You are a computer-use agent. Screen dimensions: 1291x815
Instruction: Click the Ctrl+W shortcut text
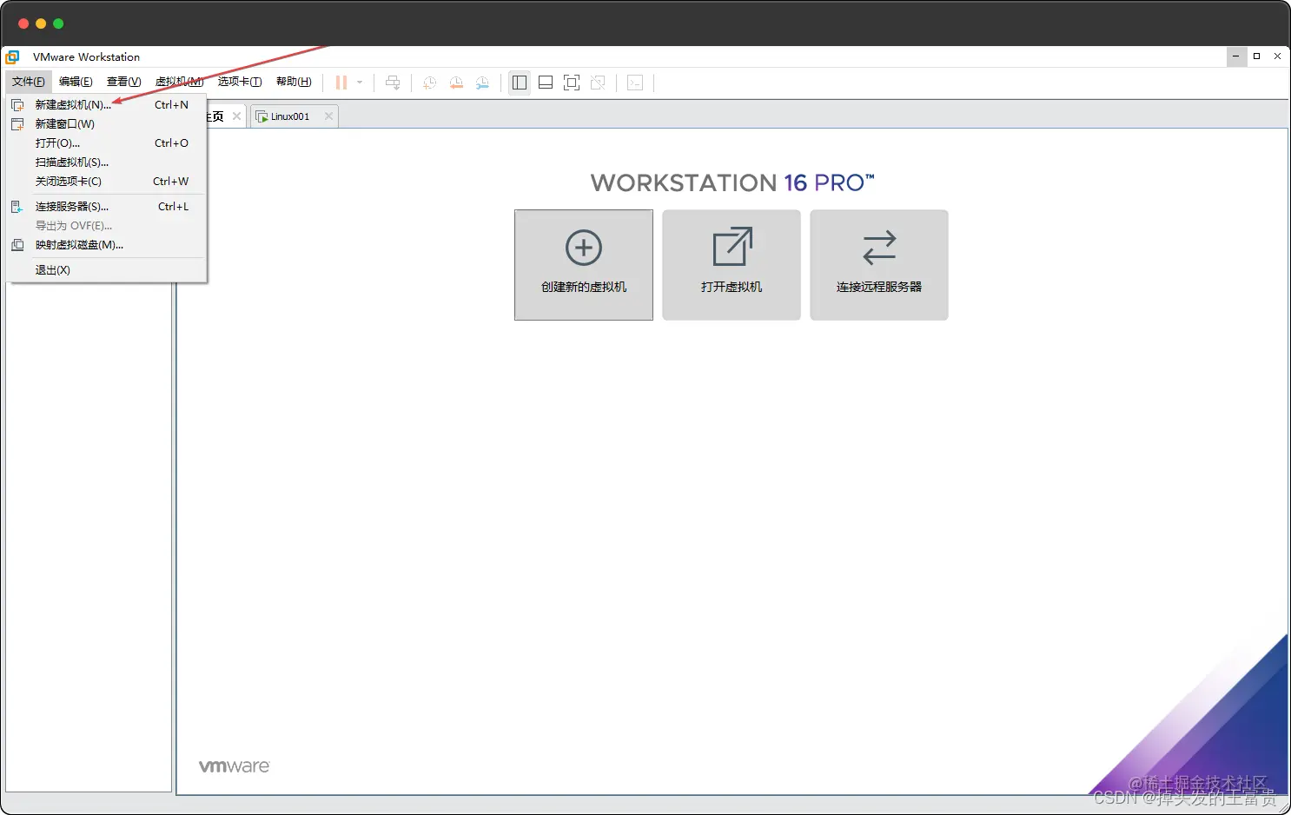[x=170, y=182]
